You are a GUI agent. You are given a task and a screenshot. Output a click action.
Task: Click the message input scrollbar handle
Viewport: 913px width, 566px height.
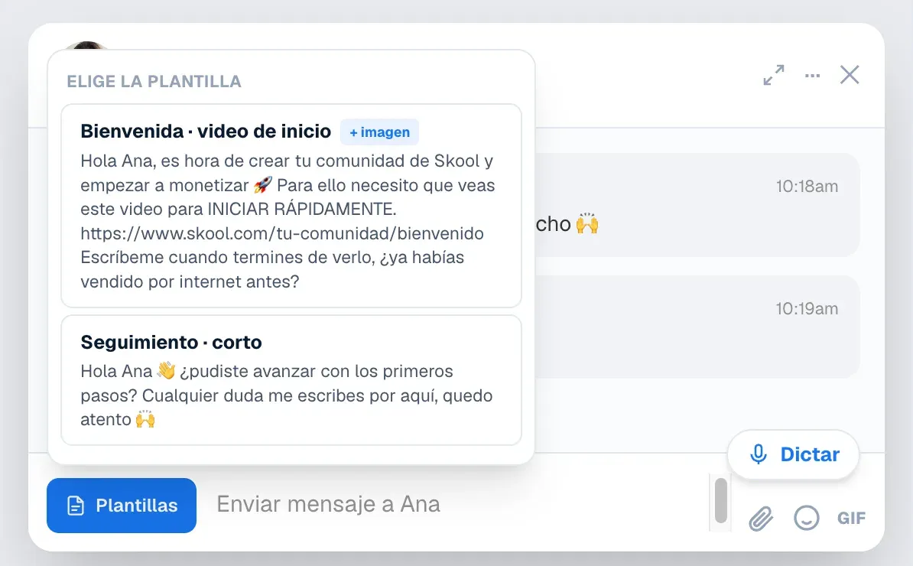(721, 501)
